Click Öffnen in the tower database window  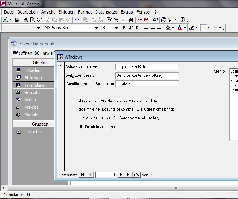23,53
